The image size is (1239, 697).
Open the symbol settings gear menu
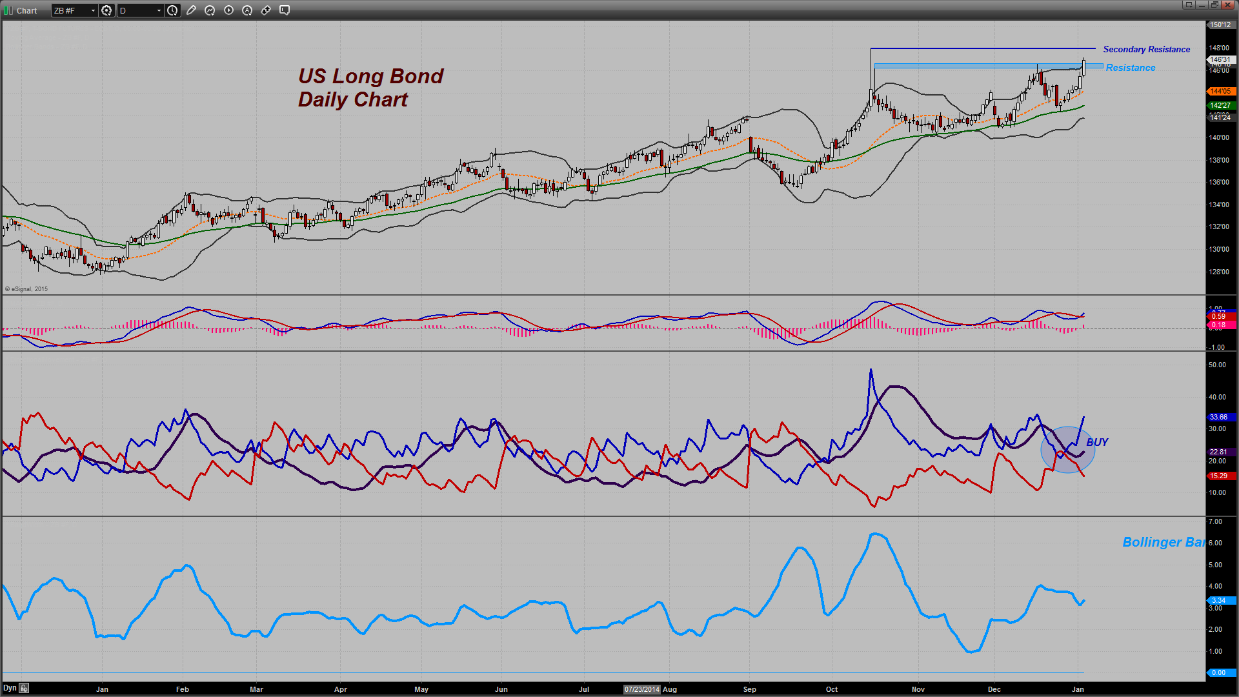[106, 10]
